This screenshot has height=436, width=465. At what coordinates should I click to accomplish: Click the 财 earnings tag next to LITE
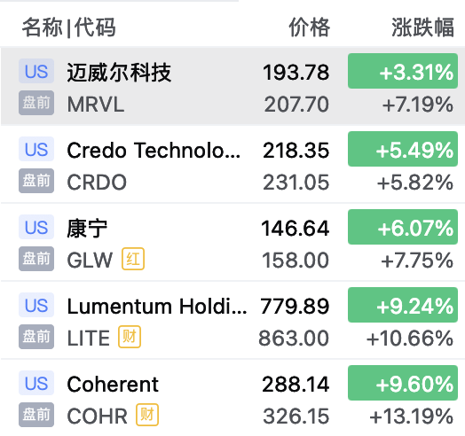click(x=130, y=337)
